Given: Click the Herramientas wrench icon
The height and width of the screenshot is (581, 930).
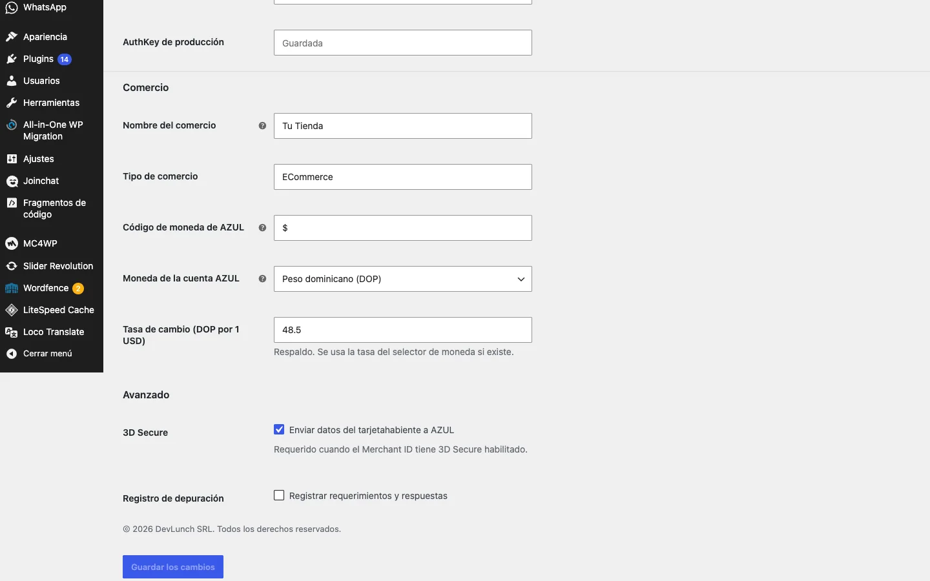Looking at the screenshot, I should point(12,103).
